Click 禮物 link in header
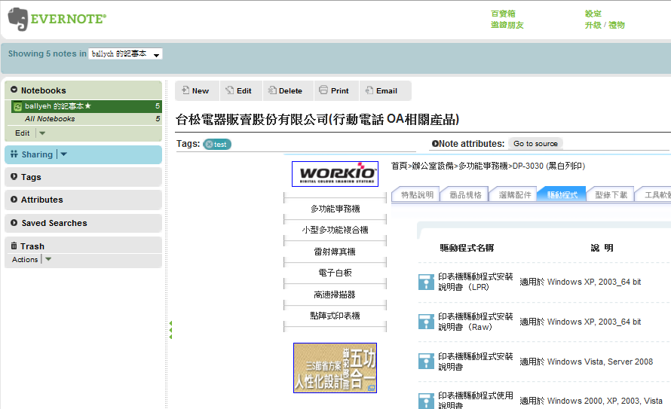This screenshot has width=671, height=409. tap(617, 25)
